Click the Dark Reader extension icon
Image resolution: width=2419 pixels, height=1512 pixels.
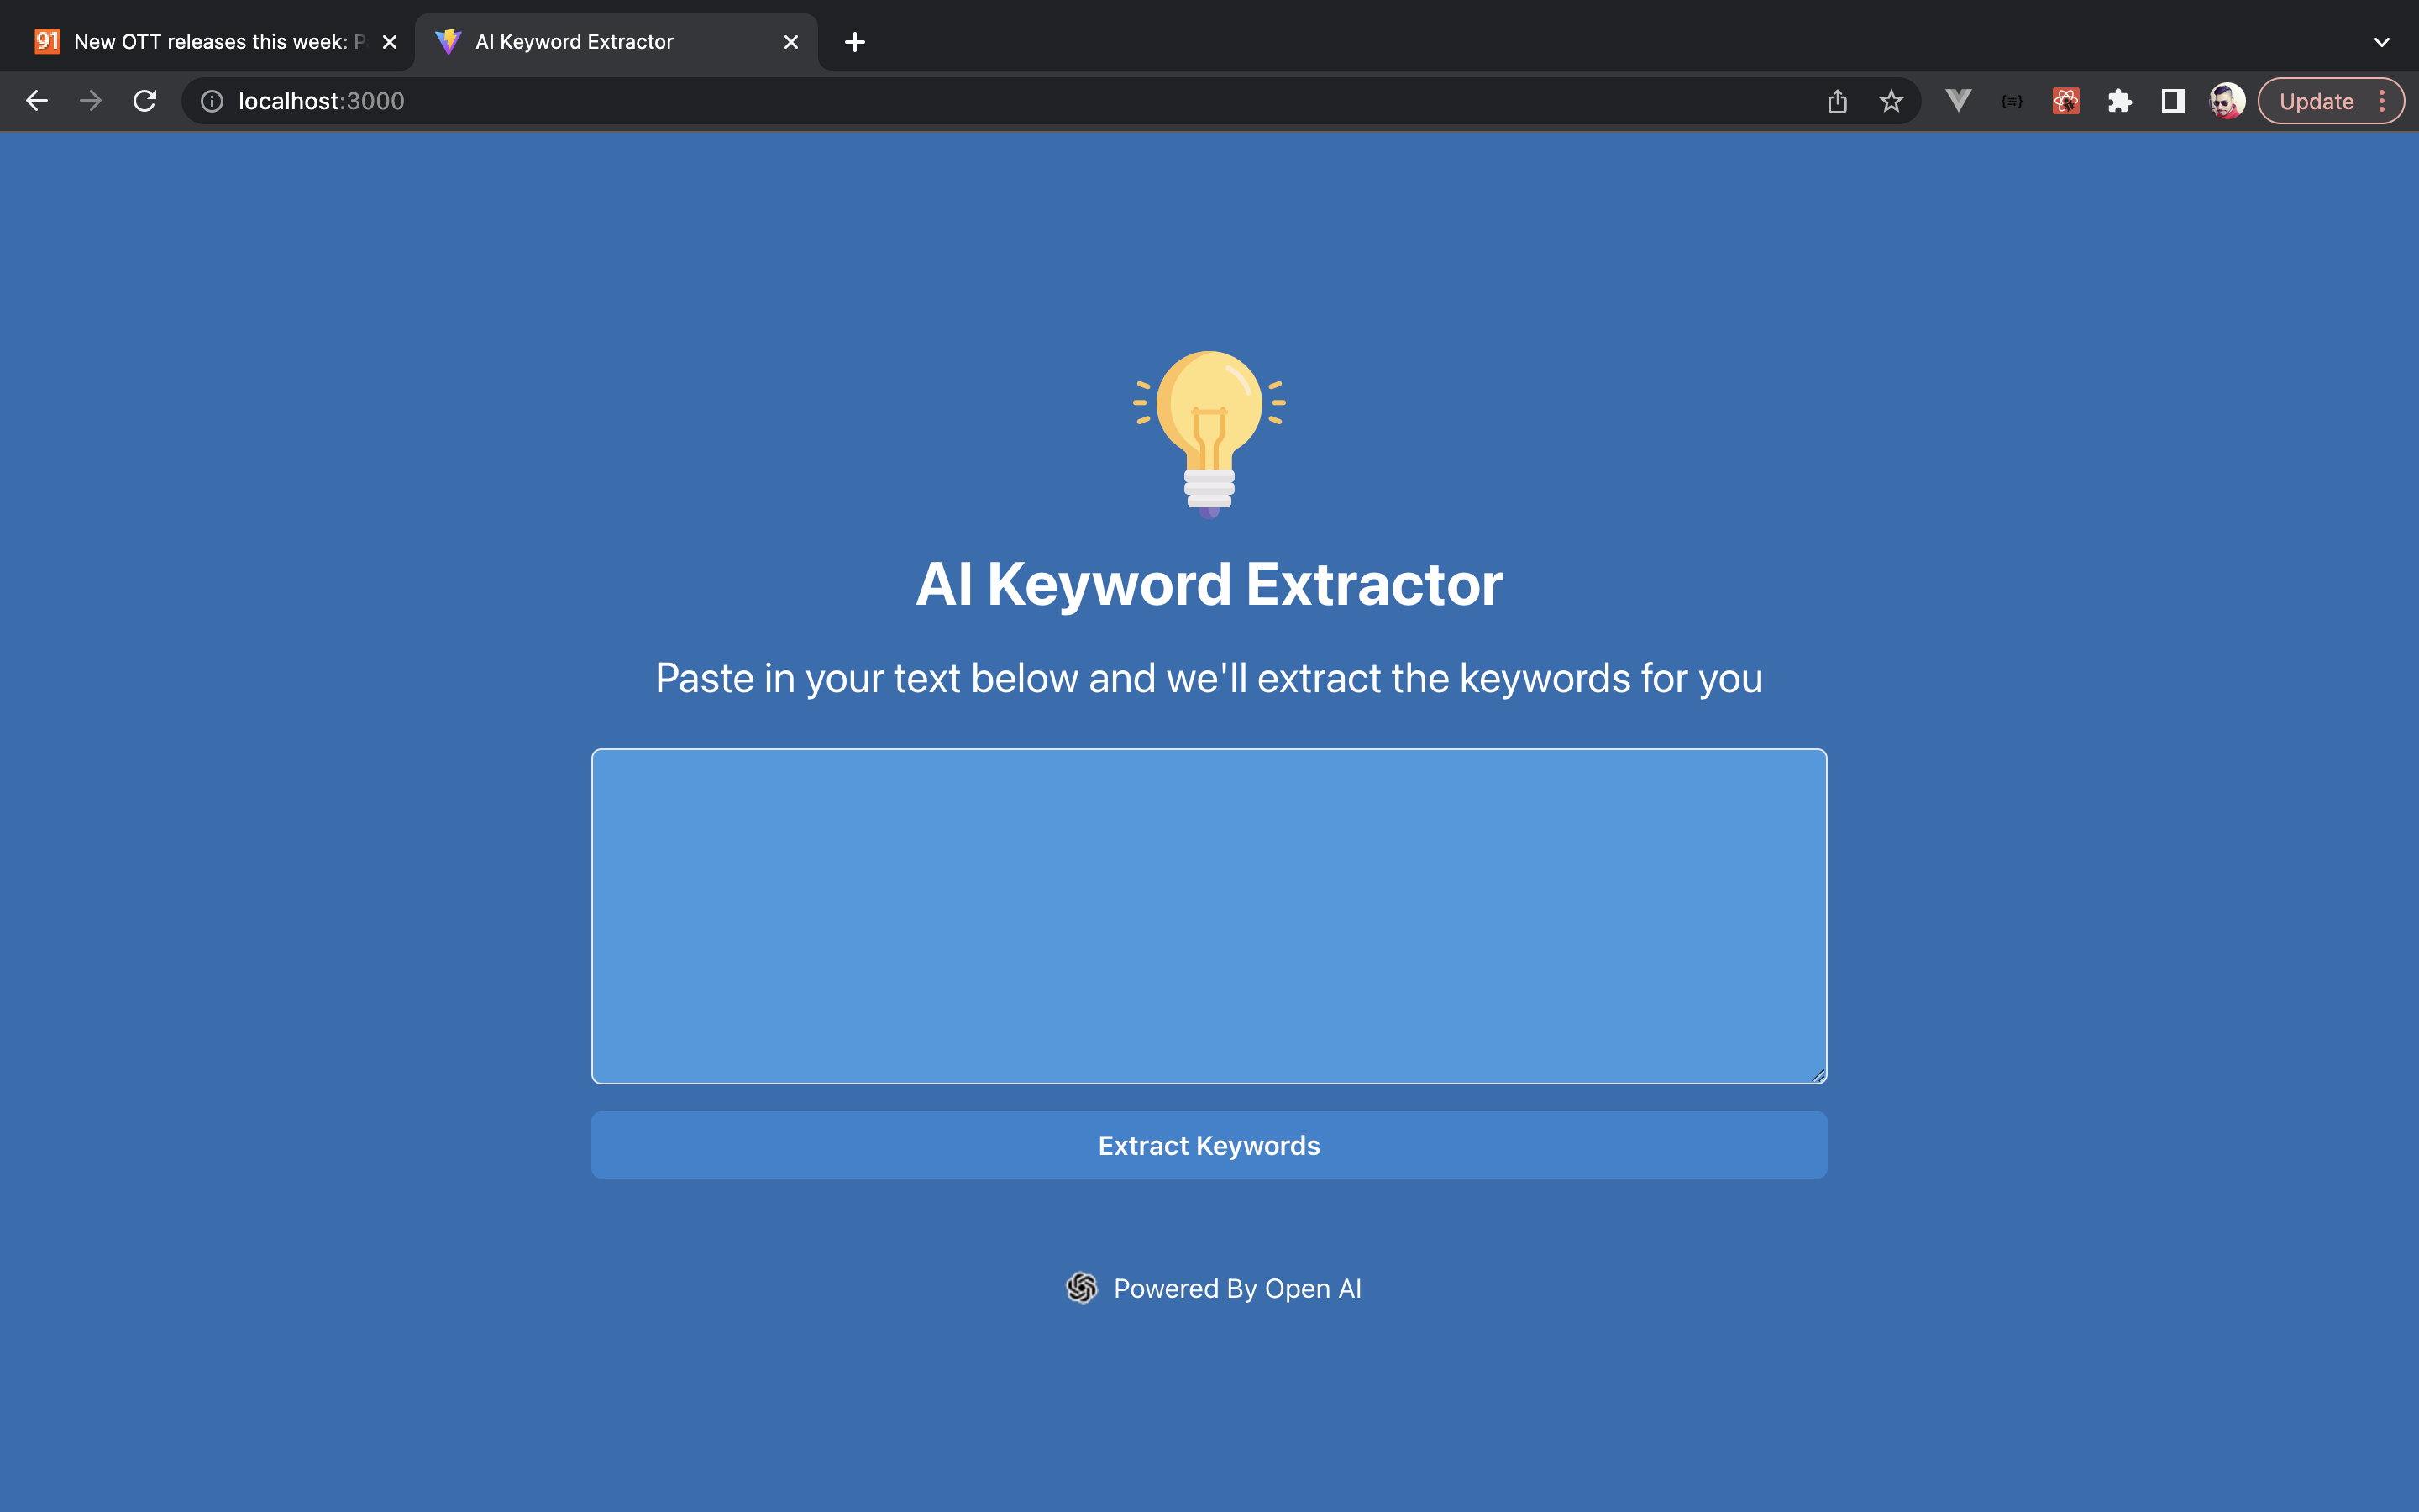[2173, 100]
